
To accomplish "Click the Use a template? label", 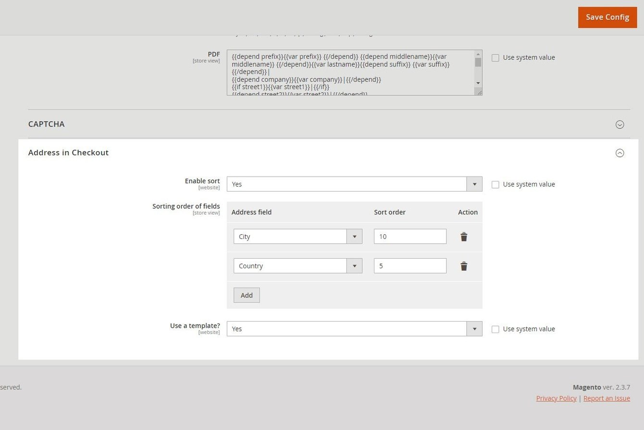I will 195,325.
